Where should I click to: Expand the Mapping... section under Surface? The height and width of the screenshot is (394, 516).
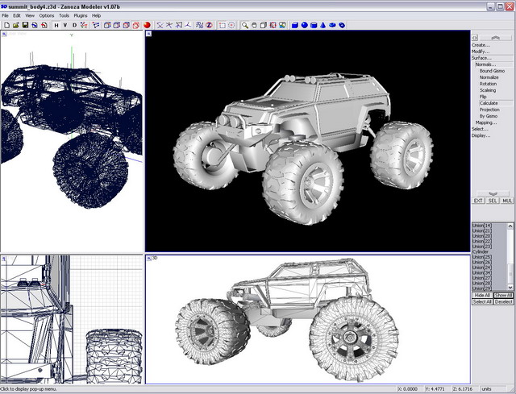pos(486,122)
